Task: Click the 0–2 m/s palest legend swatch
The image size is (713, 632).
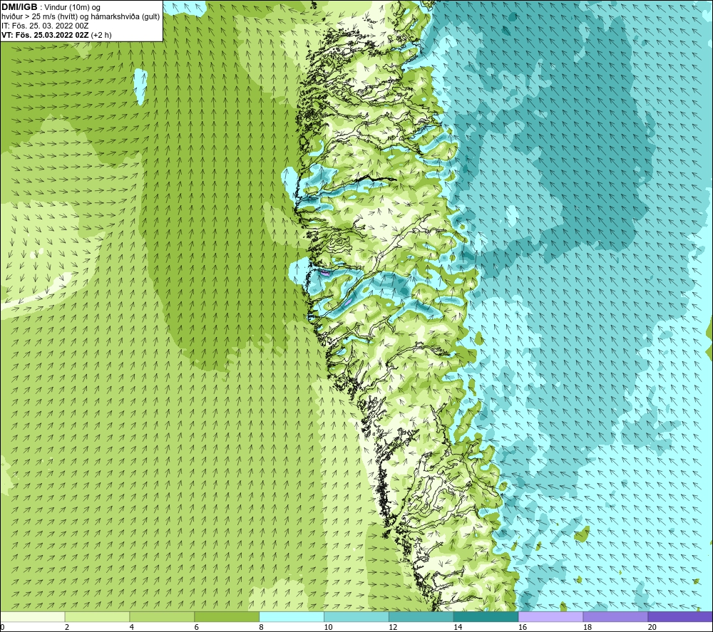Action: [32, 616]
